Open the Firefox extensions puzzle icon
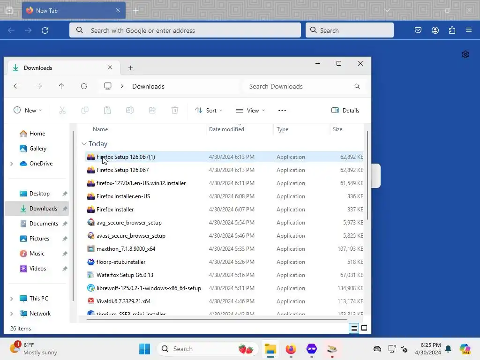Image resolution: width=480 pixels, height=360 pixels. point(452,30)
